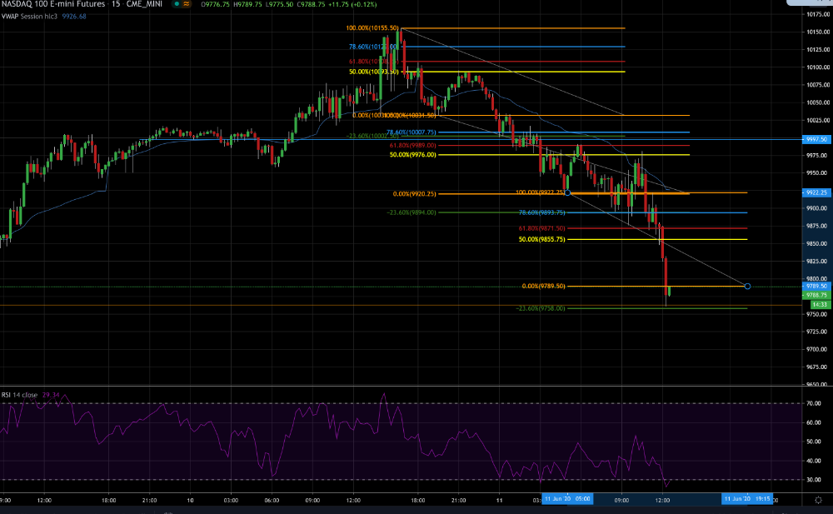Select the circle anchor at 100.00%(9922.25) level
Image resolution: width=833 pixels, height=514 pixels.
coord(567,193)
